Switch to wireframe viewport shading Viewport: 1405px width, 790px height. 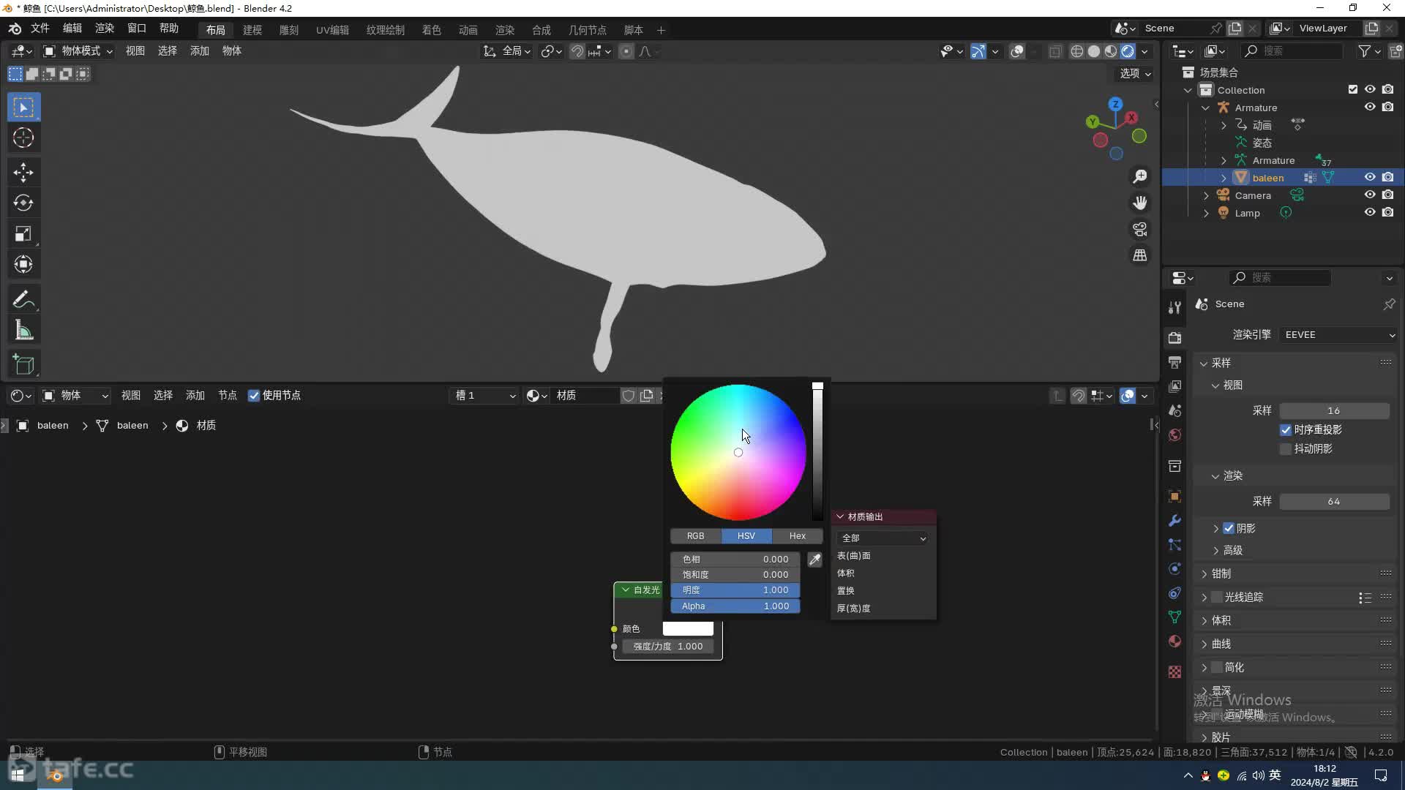[1077, 51]
